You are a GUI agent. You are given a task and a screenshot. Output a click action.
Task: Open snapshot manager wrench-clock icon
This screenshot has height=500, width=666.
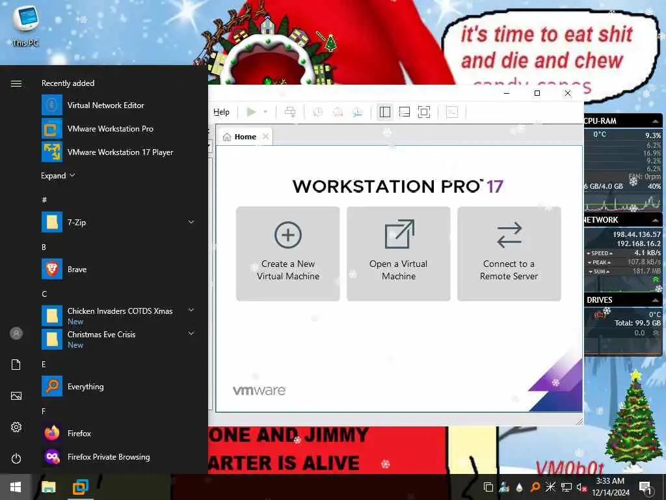point(357,112)
